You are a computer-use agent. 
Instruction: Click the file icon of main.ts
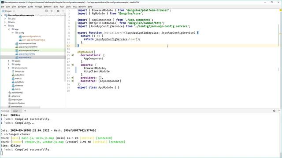pos(13,79)
